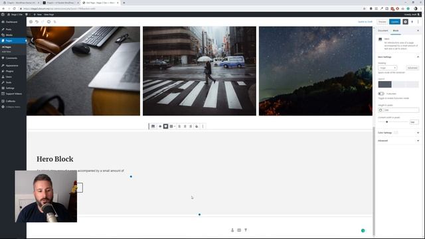Select the highlighted full-width alignment icon
This screenshot has width=425, height=239.
click(x=165, y=126)
